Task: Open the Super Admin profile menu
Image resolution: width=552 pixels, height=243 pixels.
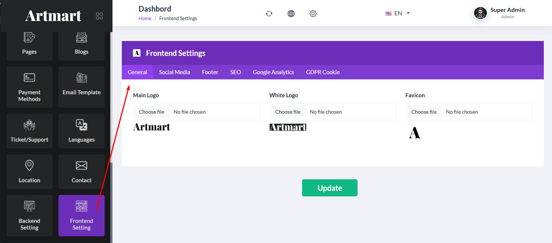Action: coord(499,13)
